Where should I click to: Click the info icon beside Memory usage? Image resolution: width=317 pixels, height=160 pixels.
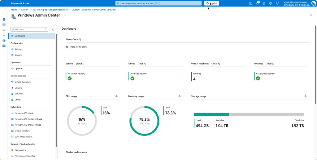[x=179, y=96]
